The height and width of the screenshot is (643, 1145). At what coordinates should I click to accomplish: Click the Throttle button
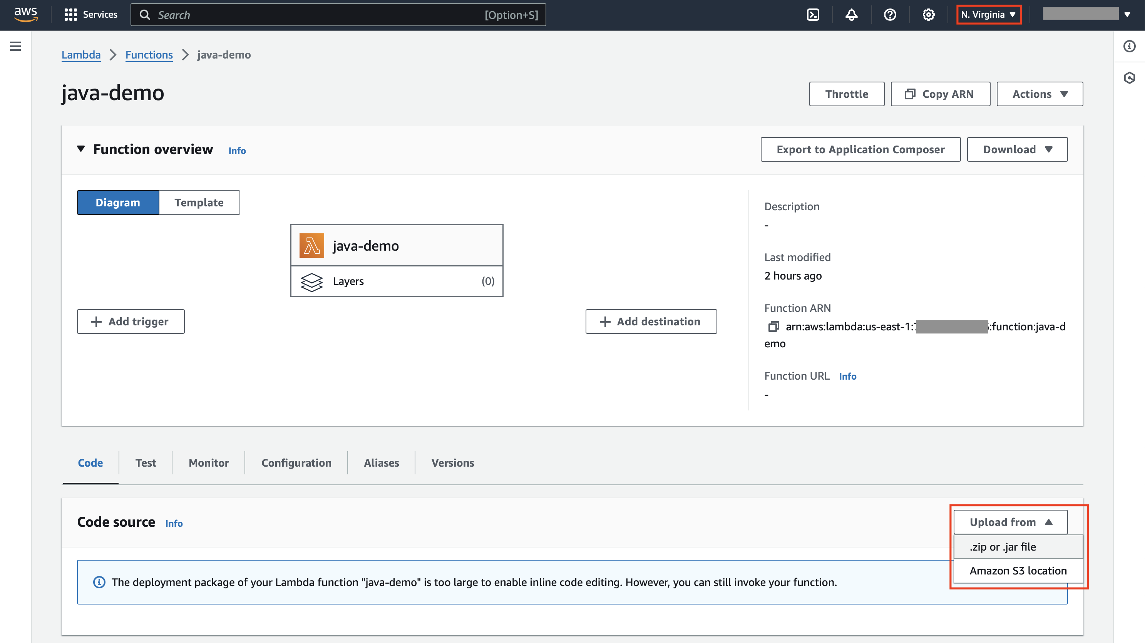coord(846,94)
